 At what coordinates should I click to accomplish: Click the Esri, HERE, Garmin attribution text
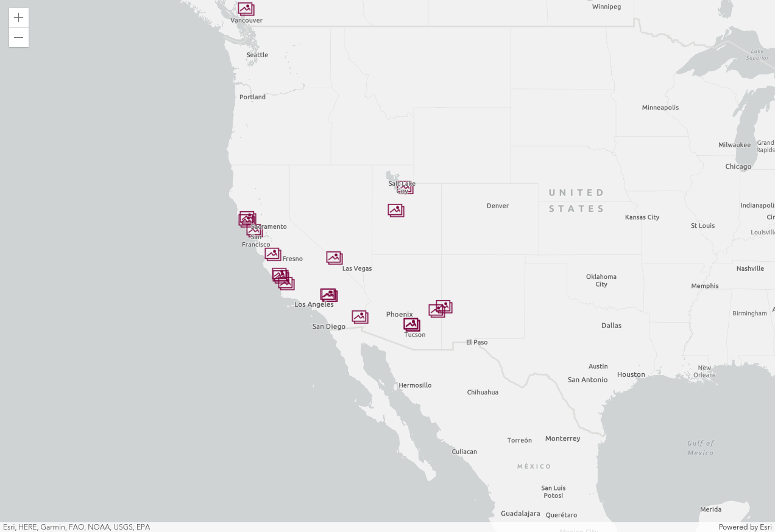tap(76, 527)
